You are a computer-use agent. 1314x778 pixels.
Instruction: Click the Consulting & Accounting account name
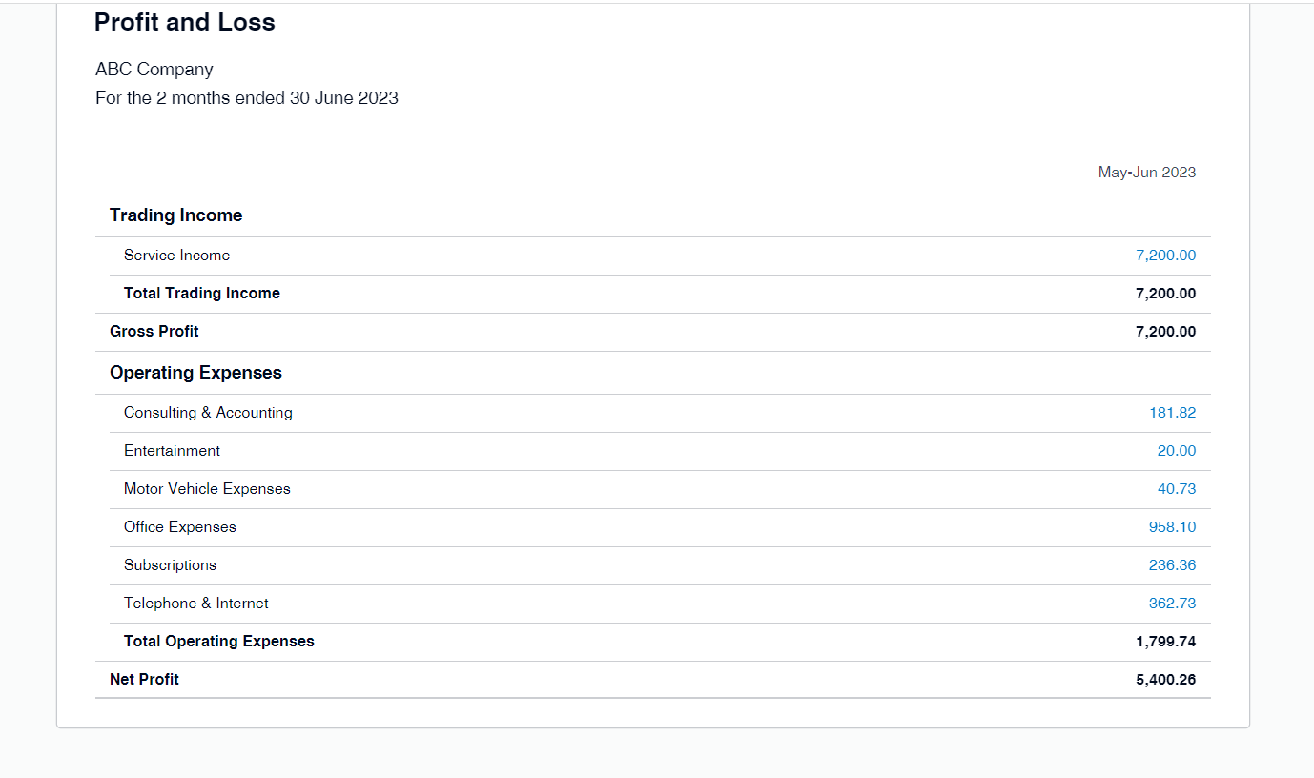coord(208,413)
